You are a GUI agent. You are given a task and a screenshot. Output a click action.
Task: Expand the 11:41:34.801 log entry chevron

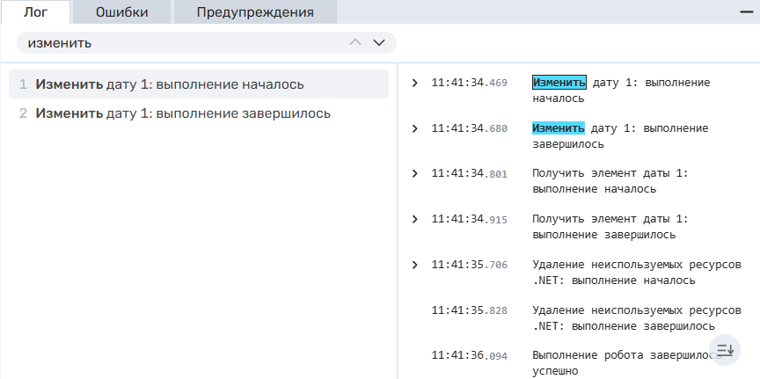415,174
